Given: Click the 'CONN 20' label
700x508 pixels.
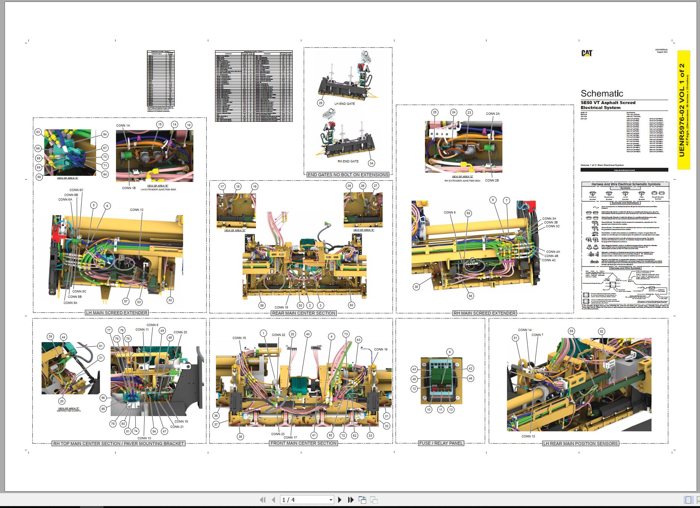Looking at the screenshot, I should click(x=180, y=332).
